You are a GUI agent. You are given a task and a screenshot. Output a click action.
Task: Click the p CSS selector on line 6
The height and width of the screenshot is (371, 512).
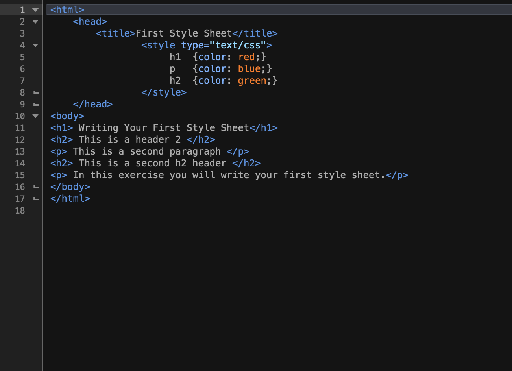(x=172, y=69)
